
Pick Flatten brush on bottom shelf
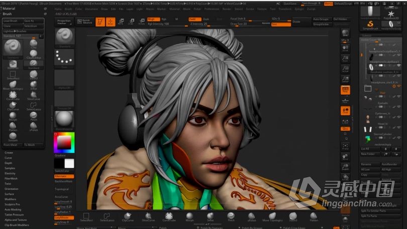pyautogui.click(x=314, y=217)
